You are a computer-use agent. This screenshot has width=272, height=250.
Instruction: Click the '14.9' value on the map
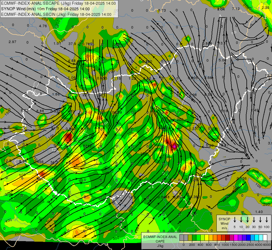[x=132, y=197]
